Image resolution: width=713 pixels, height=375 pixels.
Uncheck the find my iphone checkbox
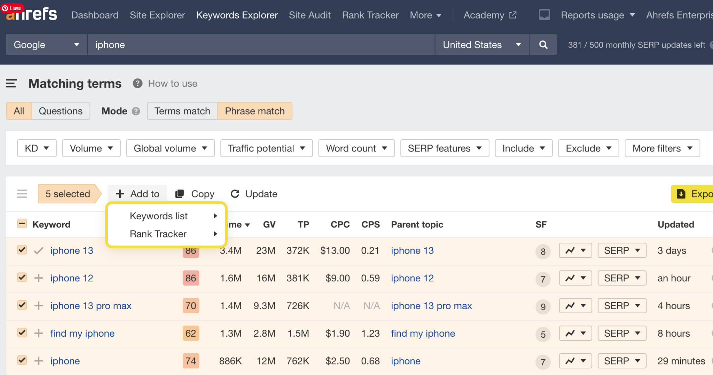point(22,332)
